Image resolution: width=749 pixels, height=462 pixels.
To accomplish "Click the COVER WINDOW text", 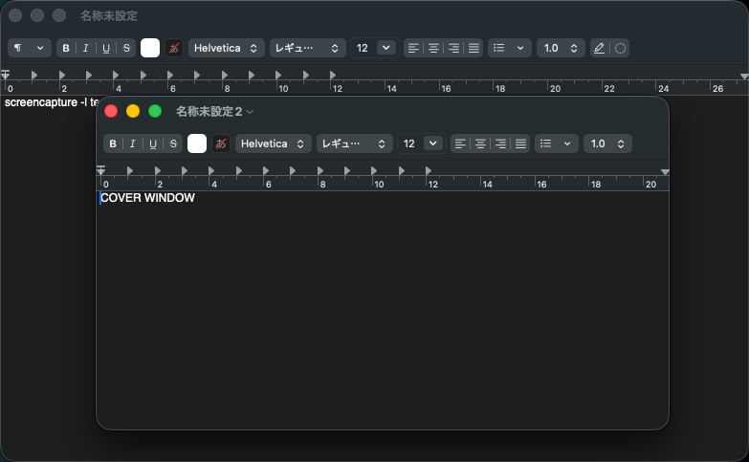I will [147, 198].
